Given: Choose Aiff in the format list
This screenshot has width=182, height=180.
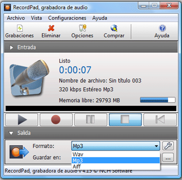Looking at the screenshot, I should point(116,166).
